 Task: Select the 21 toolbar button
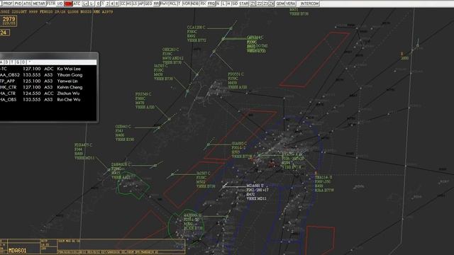coord(253,4)
